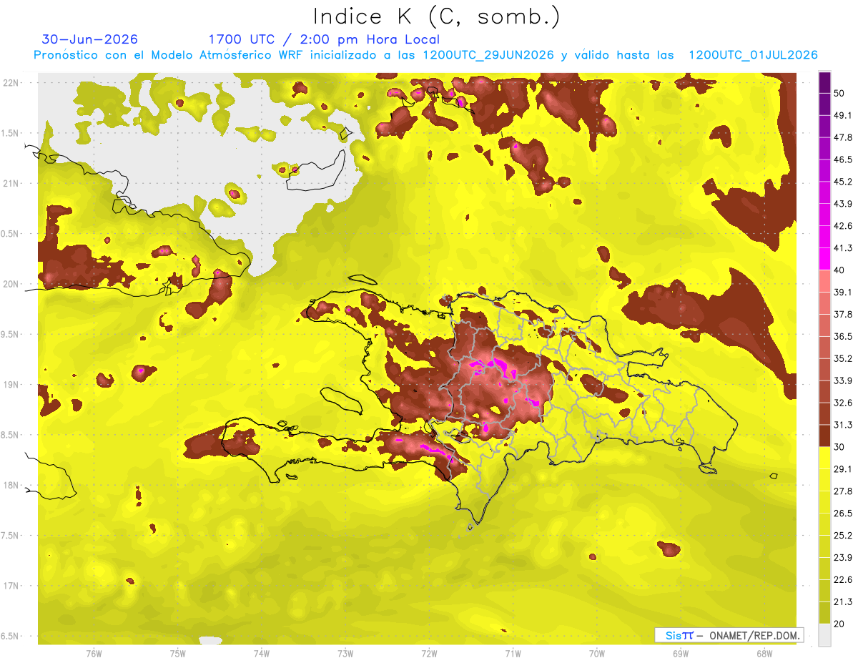858x663 pixels.
Task: Click the '32.6' colorbar value
Action: [x=842, y=403]
